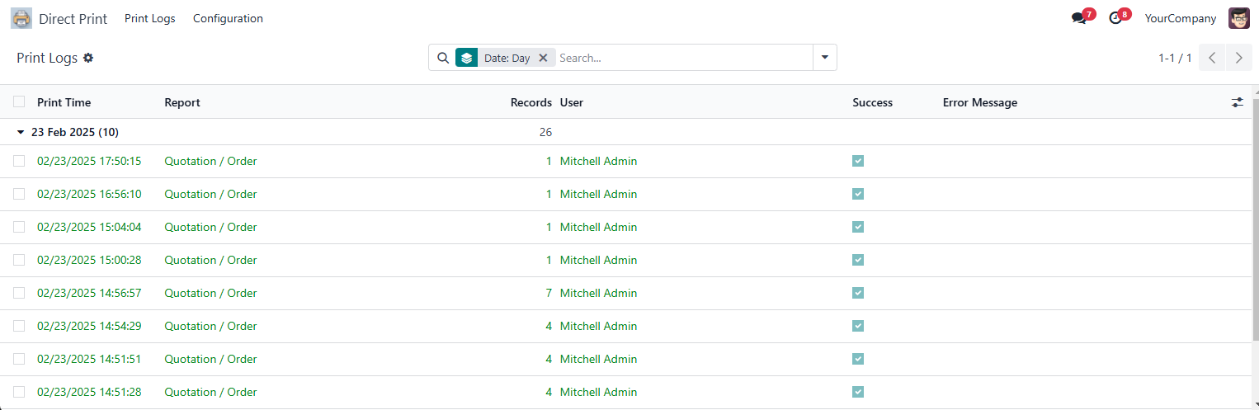Click into the Search... input field

click(683, 58)
